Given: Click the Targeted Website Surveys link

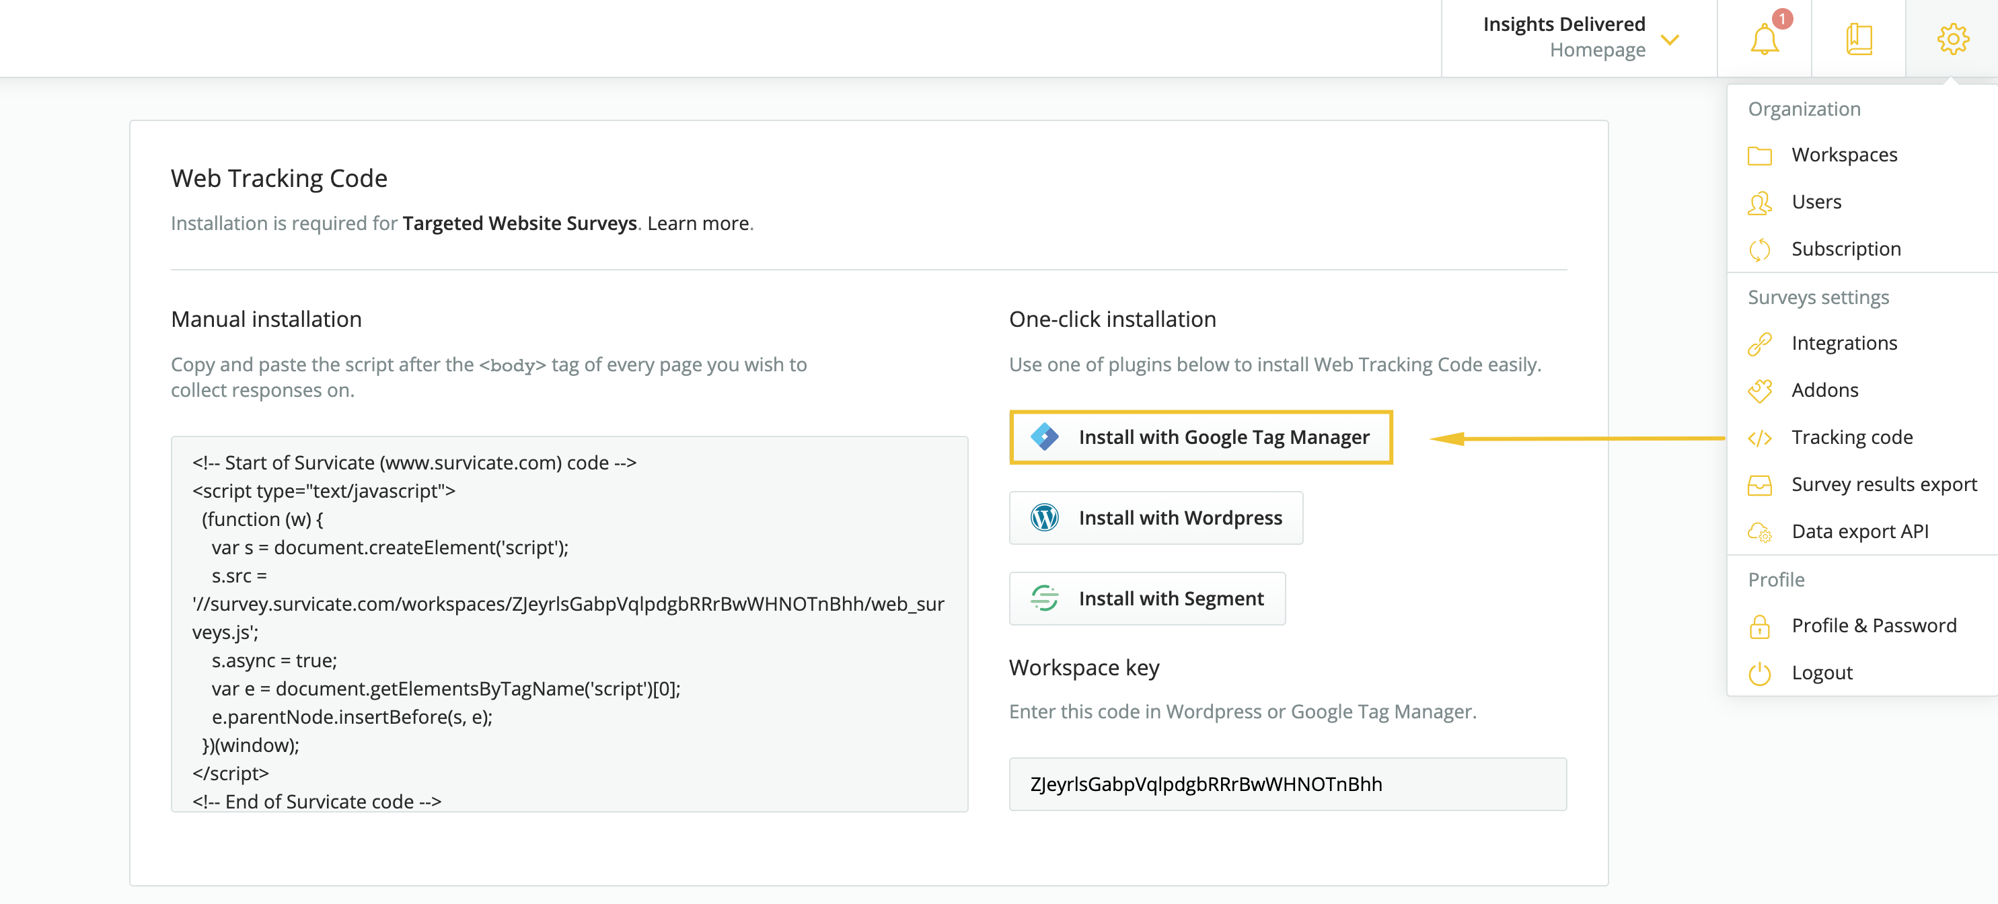Looking at the screenshot, I should [519, 223].
